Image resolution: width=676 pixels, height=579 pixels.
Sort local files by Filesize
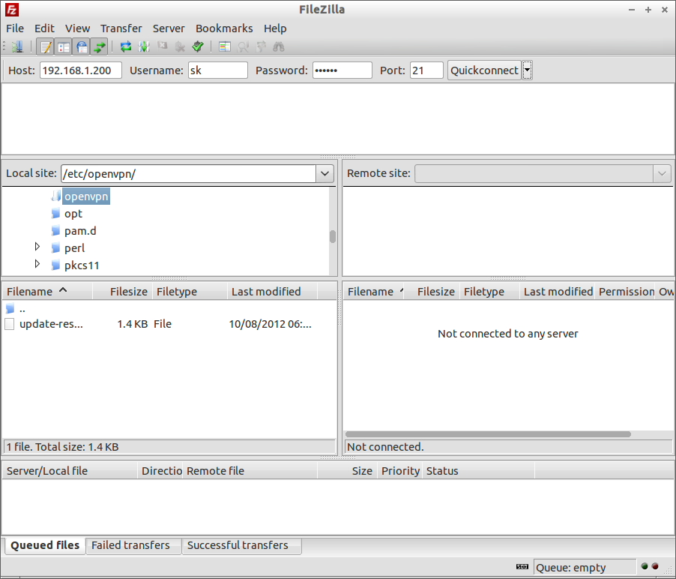click(122, 292)
